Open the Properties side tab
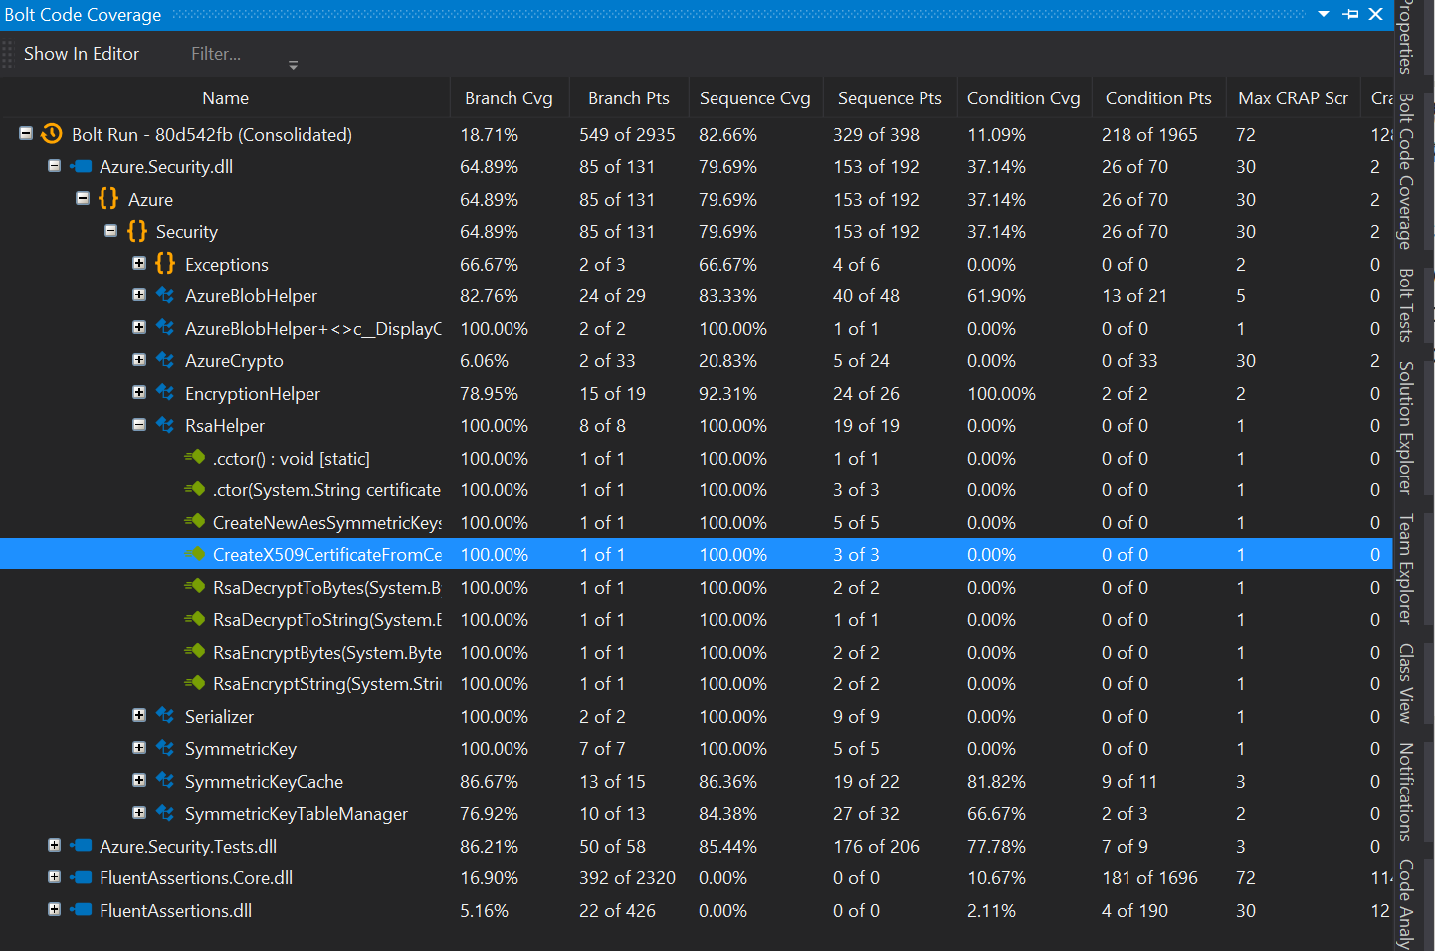The image size is (1435, 951). coord(1405,37)
